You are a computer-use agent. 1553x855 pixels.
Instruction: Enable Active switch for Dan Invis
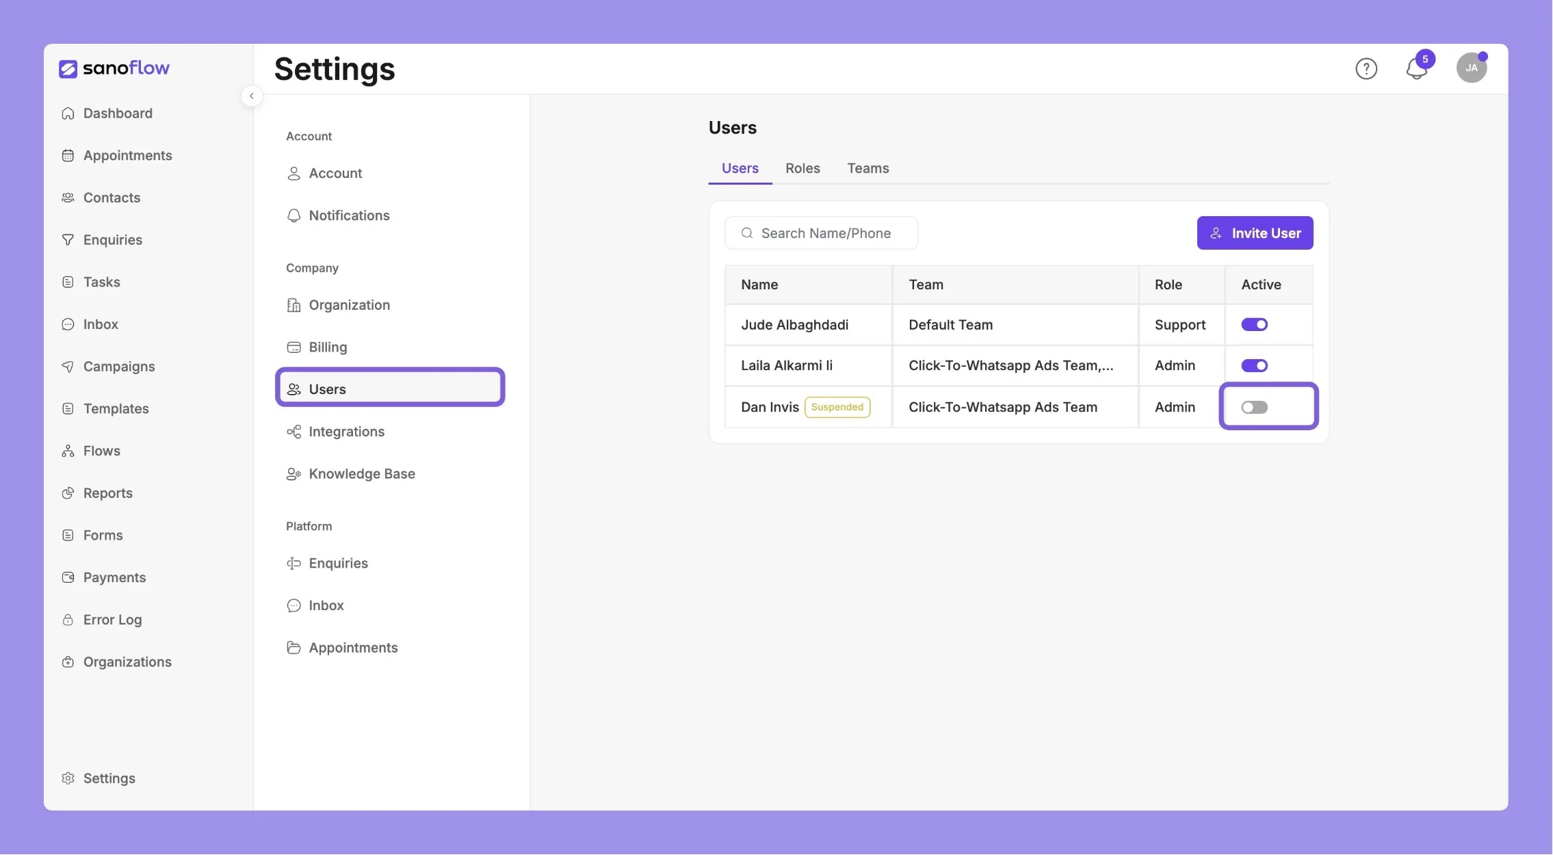1254,408
